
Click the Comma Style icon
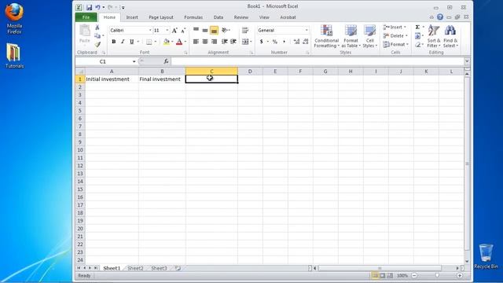(284, 42)
